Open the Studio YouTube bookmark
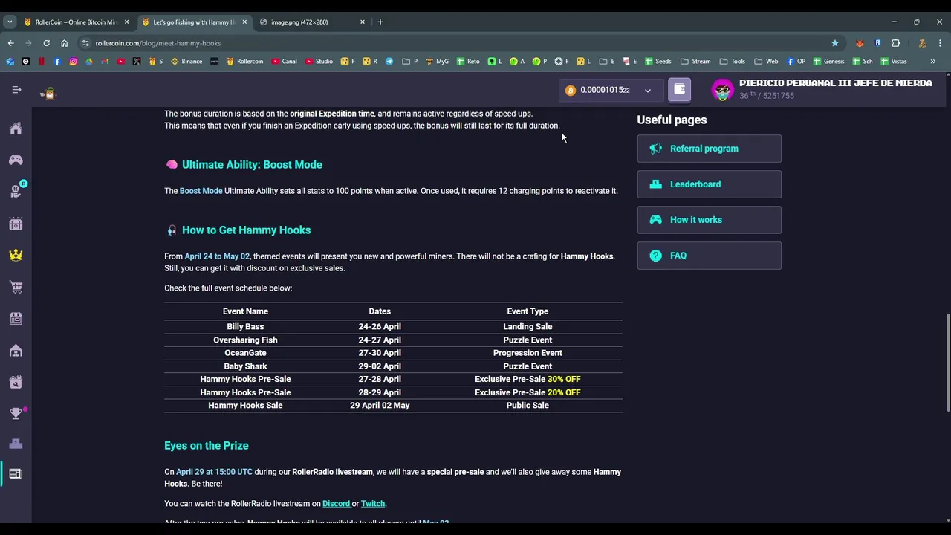The height and width of the screenshot is (535, 951). click(x=319, y=62)
